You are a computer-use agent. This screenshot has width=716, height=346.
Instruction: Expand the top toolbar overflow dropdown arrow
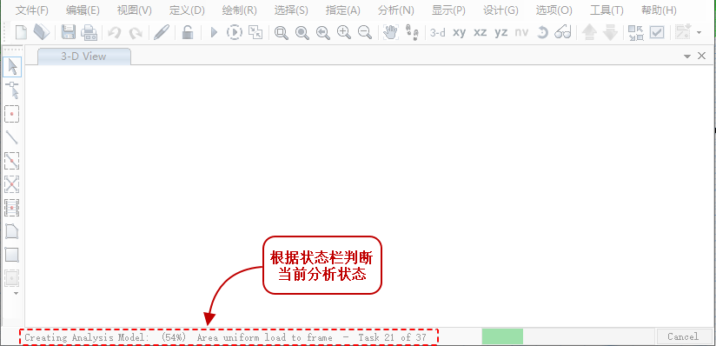699,33
